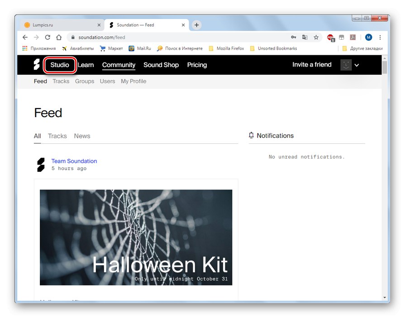Open the Авиабилеты bookmark
405x318 pixels.
[x=78, y=48]
